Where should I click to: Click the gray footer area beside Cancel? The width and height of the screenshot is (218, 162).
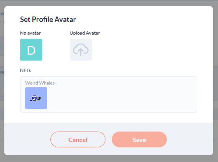pyautogui.click(x=27, y=139)
